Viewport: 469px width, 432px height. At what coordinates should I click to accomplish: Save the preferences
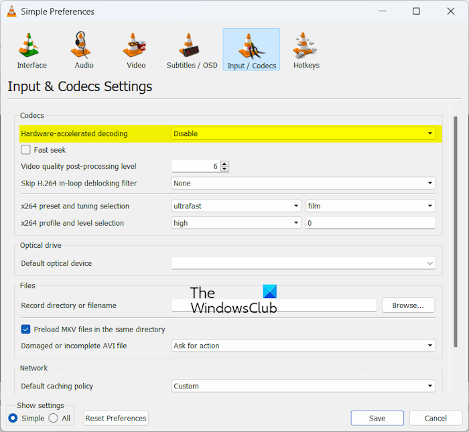377,418
